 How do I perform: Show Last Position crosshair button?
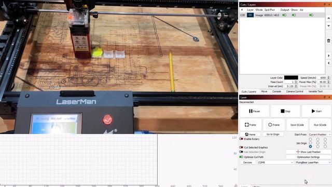(x=308, y=152)
